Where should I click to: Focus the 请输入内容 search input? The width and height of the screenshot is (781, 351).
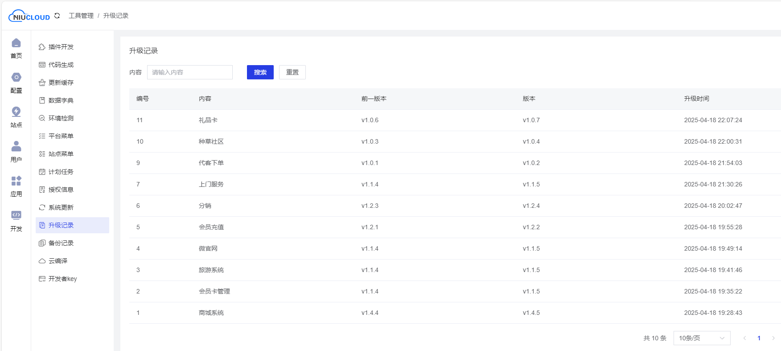190,72
